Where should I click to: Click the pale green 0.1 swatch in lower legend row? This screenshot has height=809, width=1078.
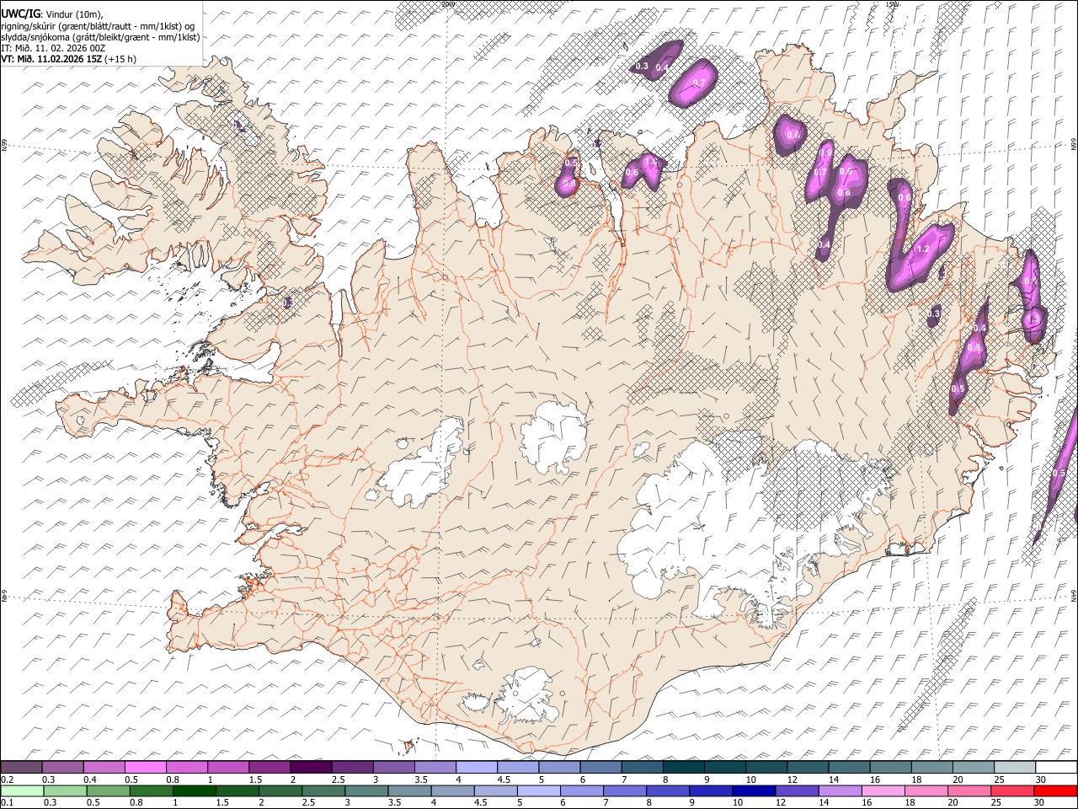(x=22, y=791)
